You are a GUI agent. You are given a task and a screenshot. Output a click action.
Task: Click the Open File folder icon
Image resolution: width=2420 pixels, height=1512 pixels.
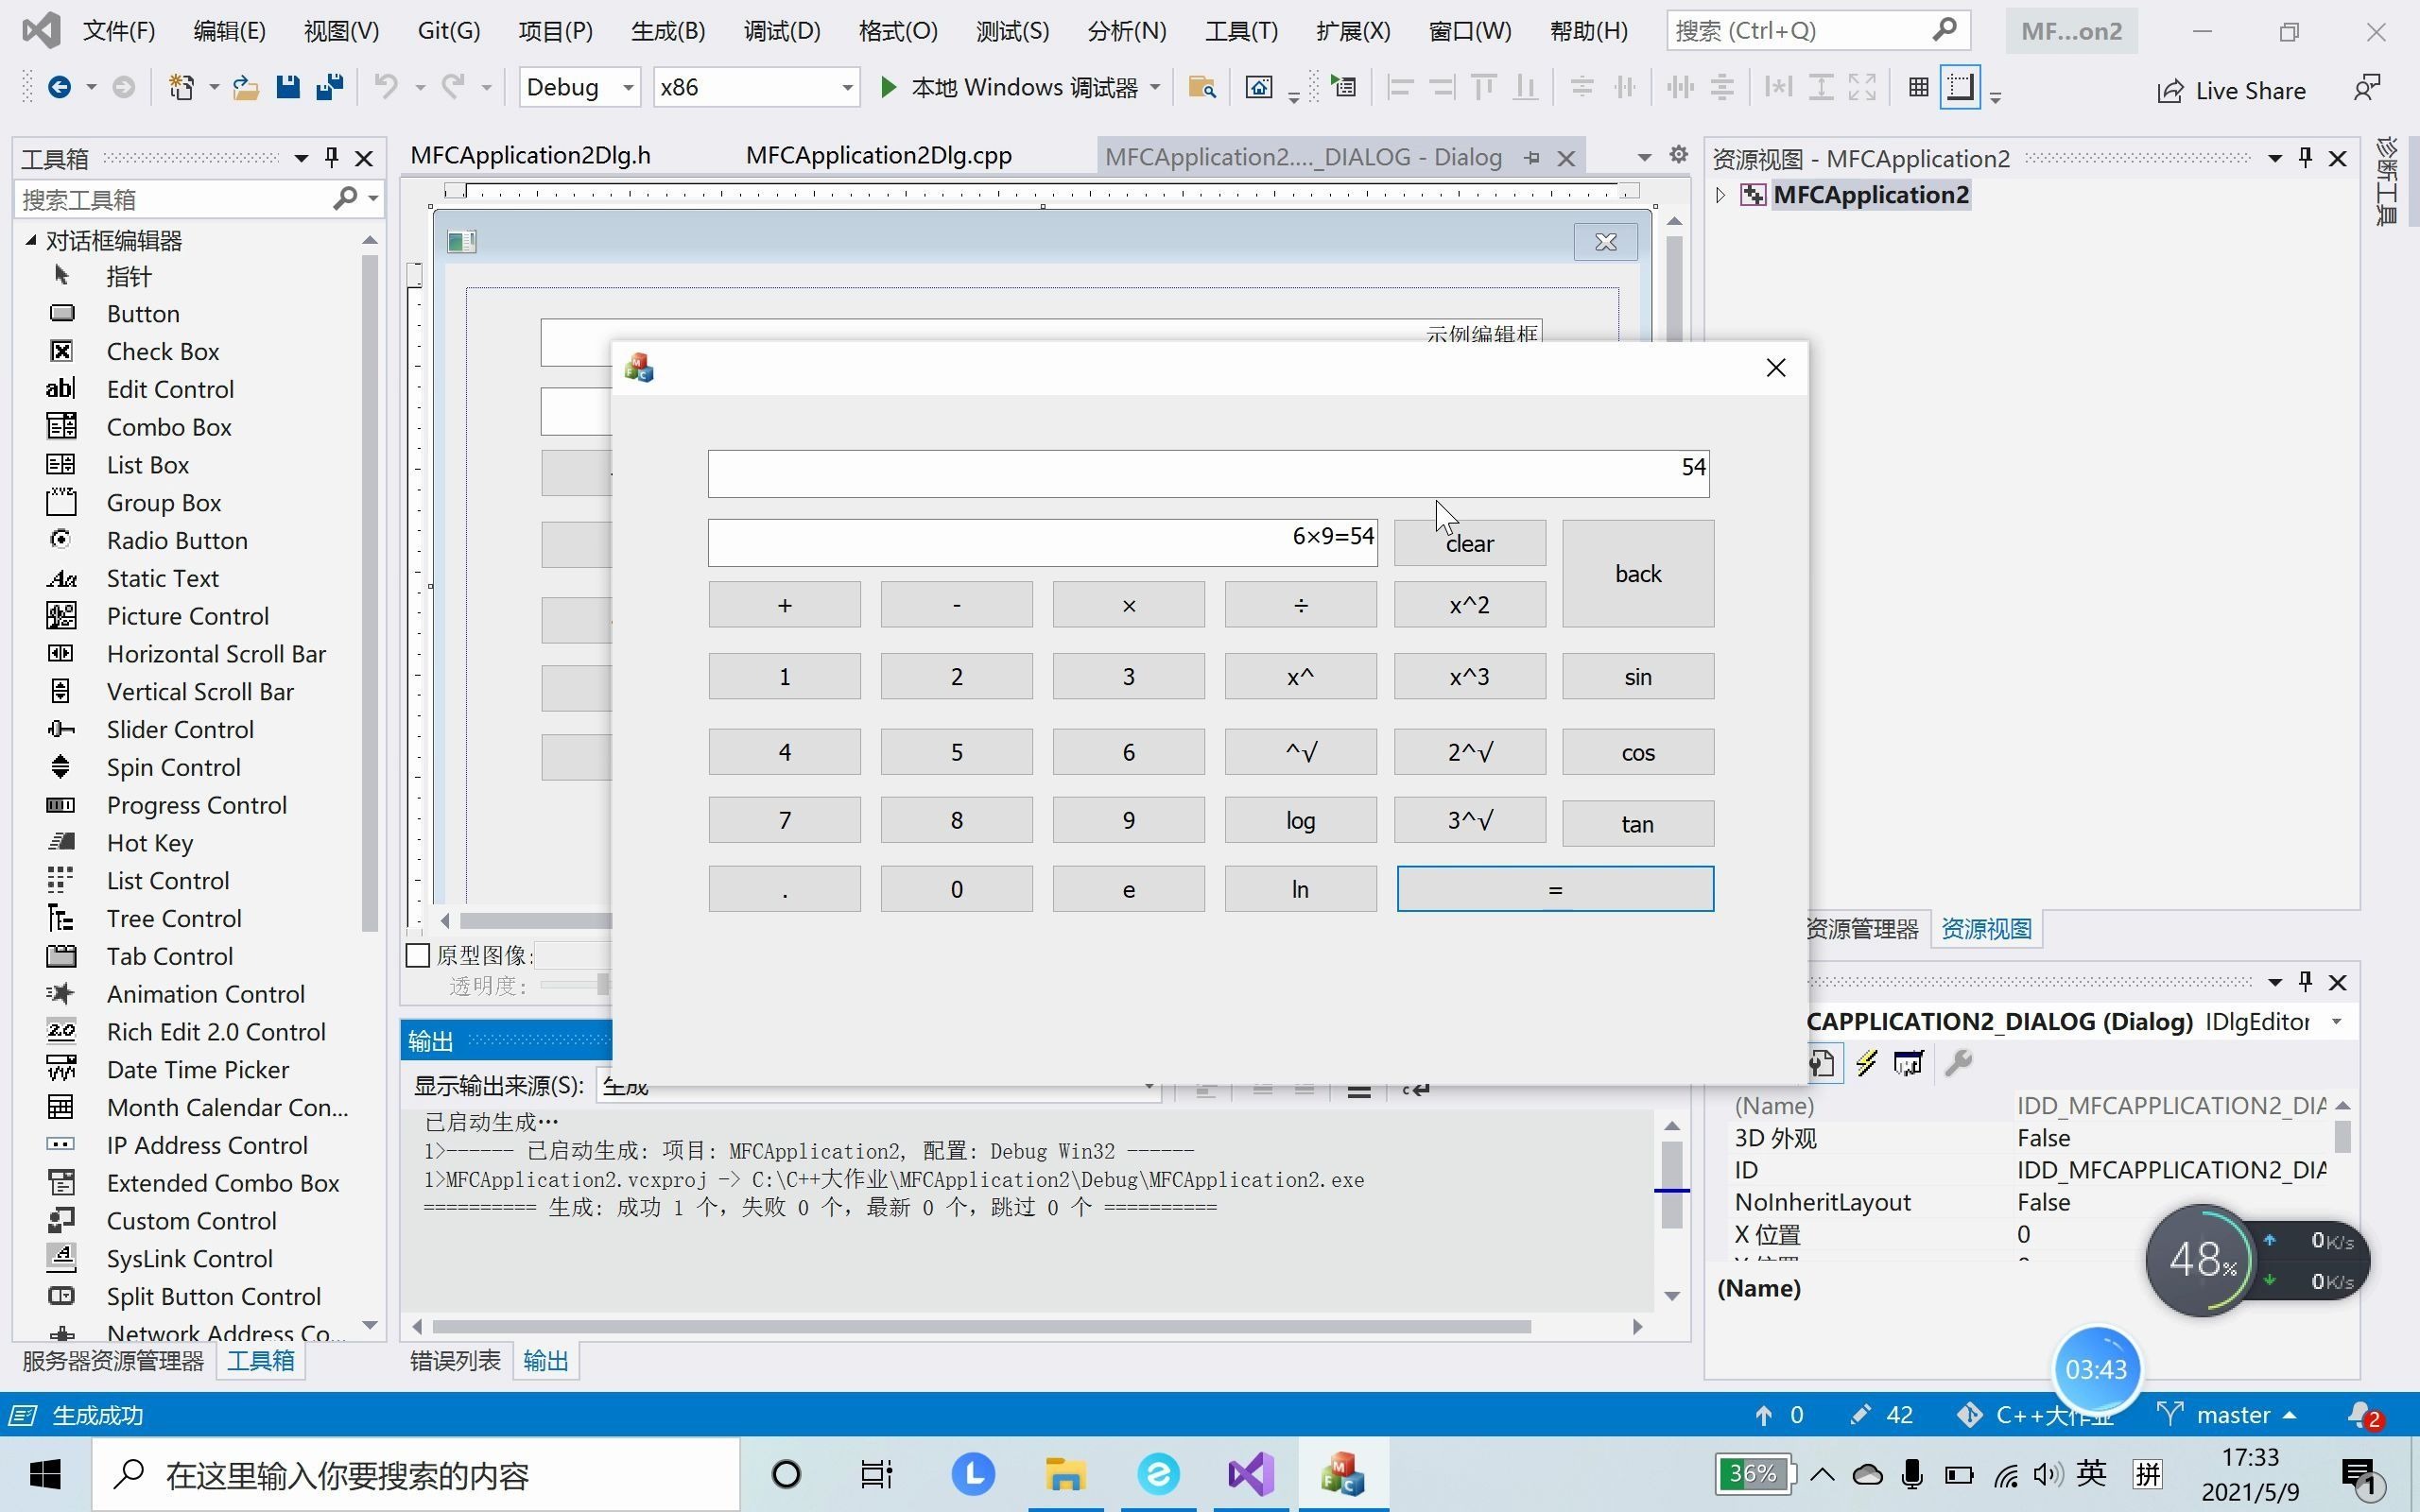(246, 88)
